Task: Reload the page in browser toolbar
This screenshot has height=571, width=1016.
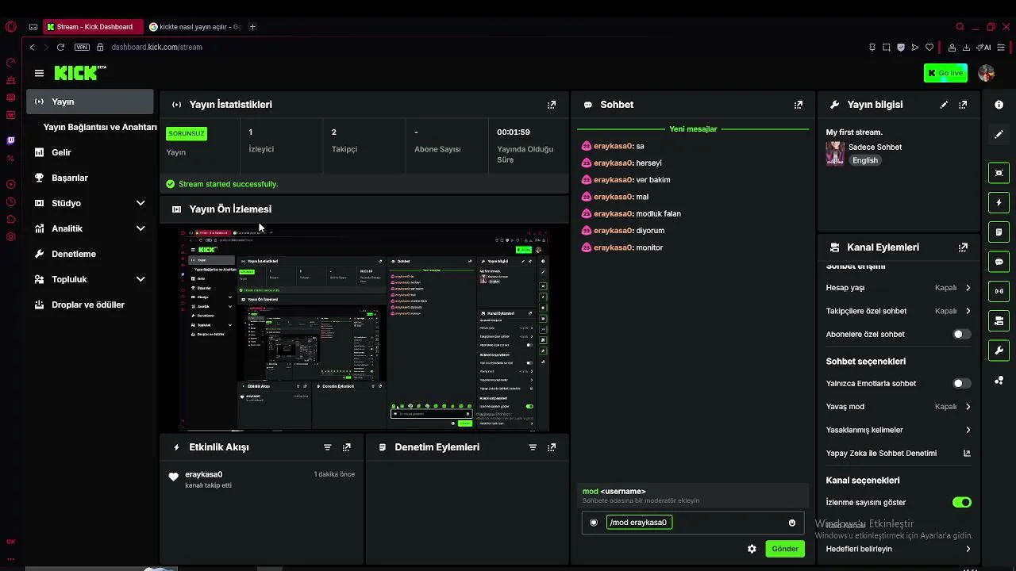Action: tap(60, 47)
